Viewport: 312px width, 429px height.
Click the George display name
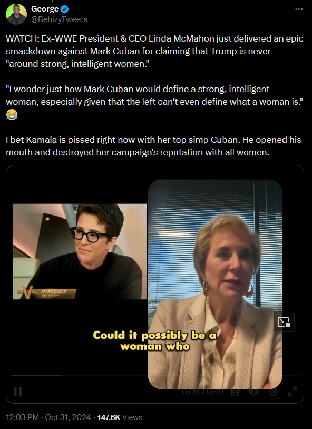click(x=45, y=9)
